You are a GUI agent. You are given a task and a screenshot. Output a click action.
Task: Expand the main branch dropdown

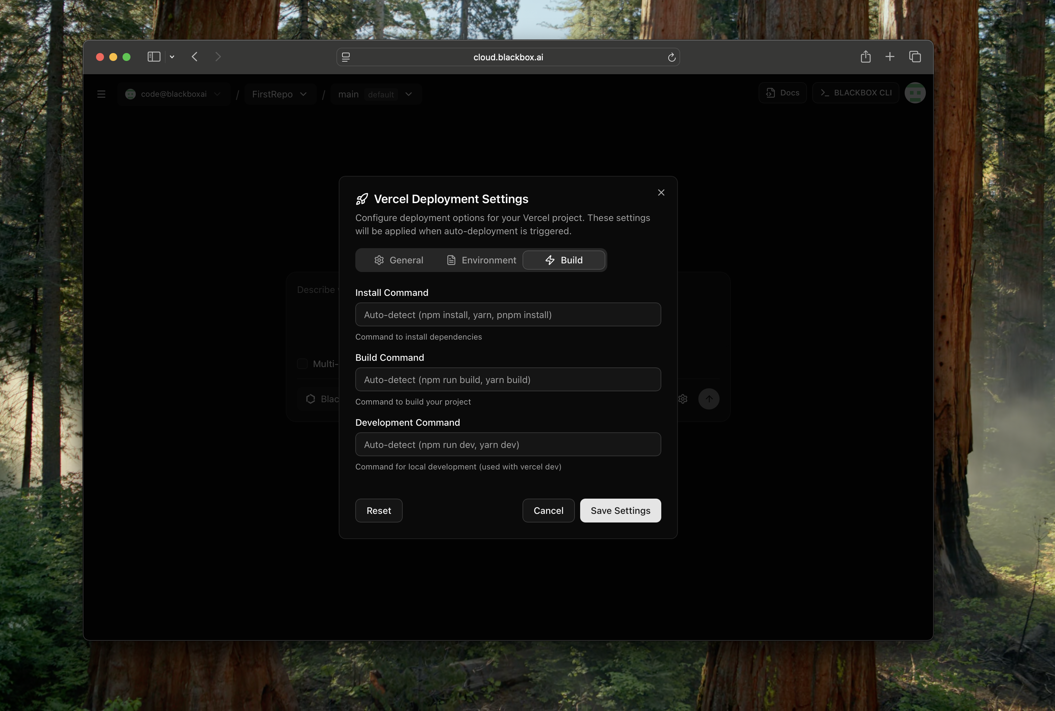[x=375, y=94]
